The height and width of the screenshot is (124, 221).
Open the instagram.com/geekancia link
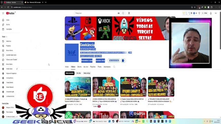tap(87, 56)
